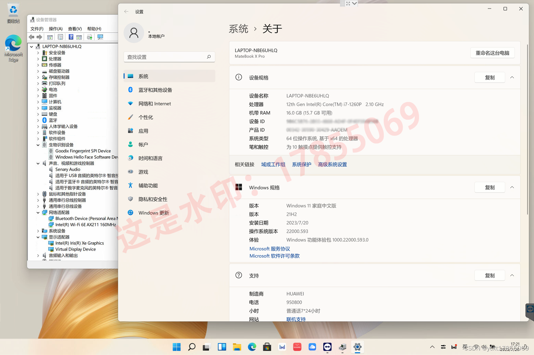Click show/hide console tree icon in Device Manager
The image size is (534, 355).
click(50, 37)
